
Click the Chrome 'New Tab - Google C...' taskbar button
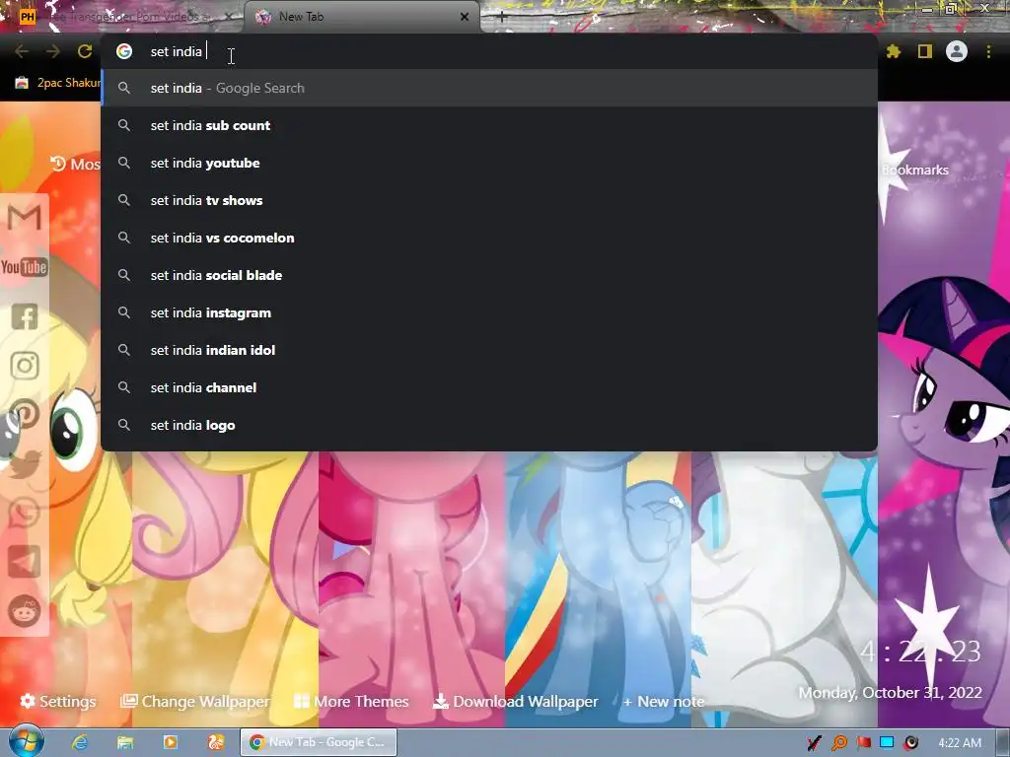point(319,742)
